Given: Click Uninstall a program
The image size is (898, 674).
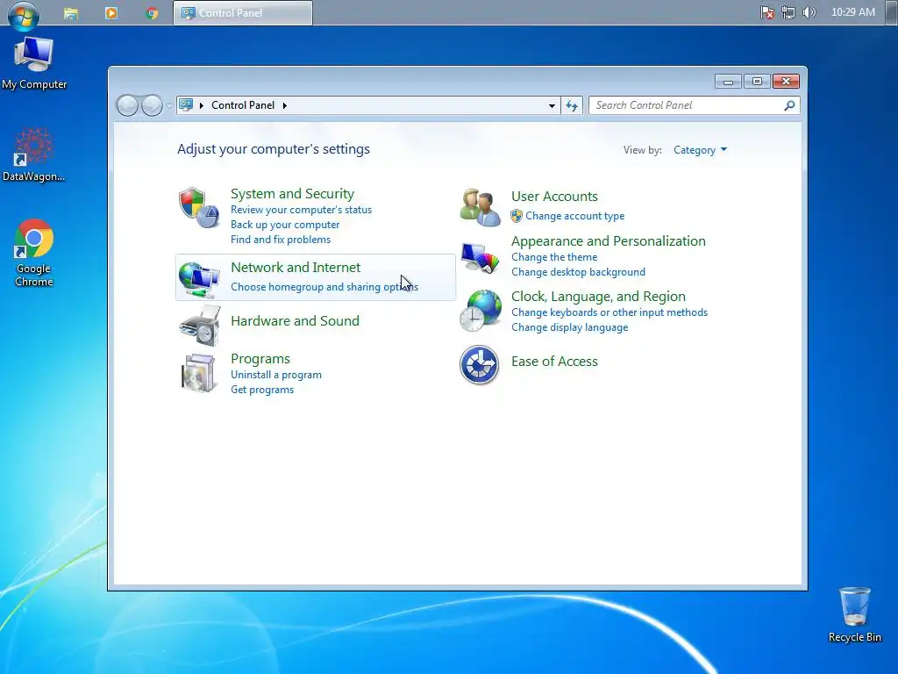Looking at the screenshot, I should click(276, 375).
